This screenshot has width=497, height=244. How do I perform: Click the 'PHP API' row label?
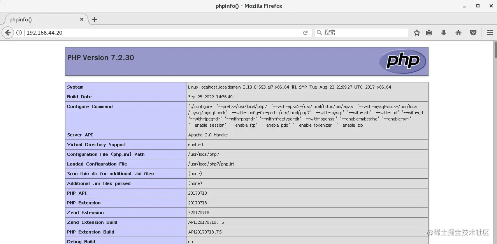pyautogui.click(x=77, y=193)
